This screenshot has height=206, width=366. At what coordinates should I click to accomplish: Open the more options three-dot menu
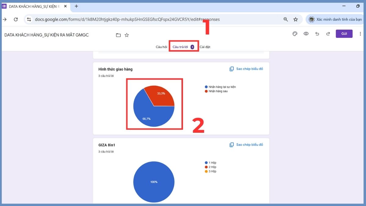point(361,34)
